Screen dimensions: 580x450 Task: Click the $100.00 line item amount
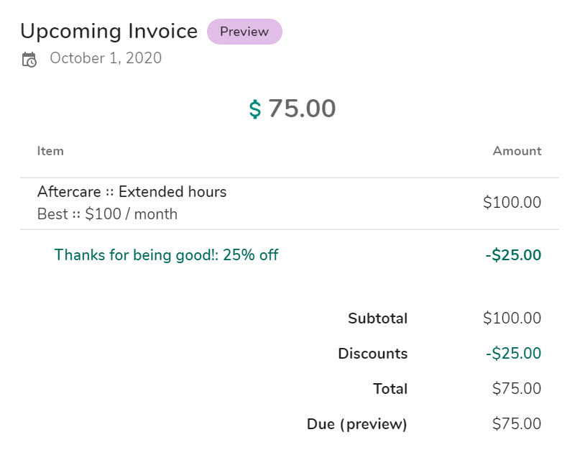coord(512,203)
